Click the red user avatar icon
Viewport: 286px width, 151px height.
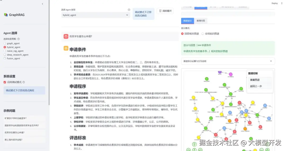point(66,36)
